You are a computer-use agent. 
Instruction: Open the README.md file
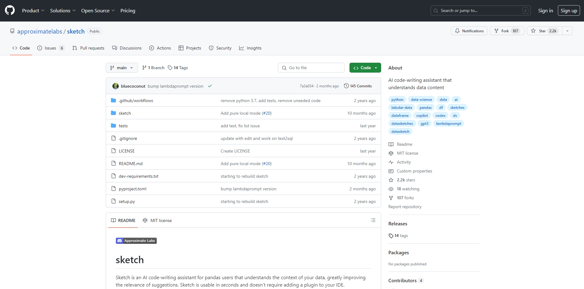tap(131, 164)
